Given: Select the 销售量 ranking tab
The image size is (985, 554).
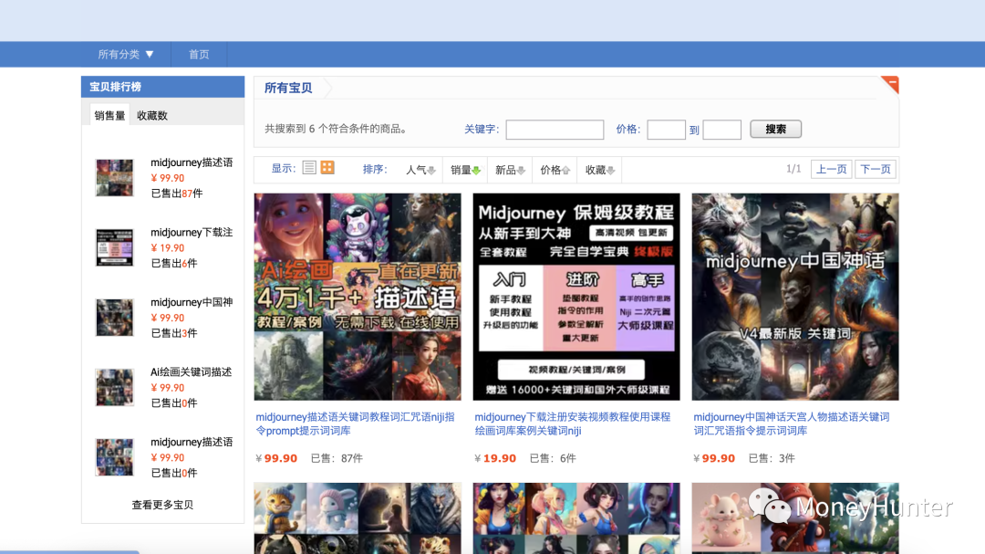Looking at the screenshot, I should (110, 115).
